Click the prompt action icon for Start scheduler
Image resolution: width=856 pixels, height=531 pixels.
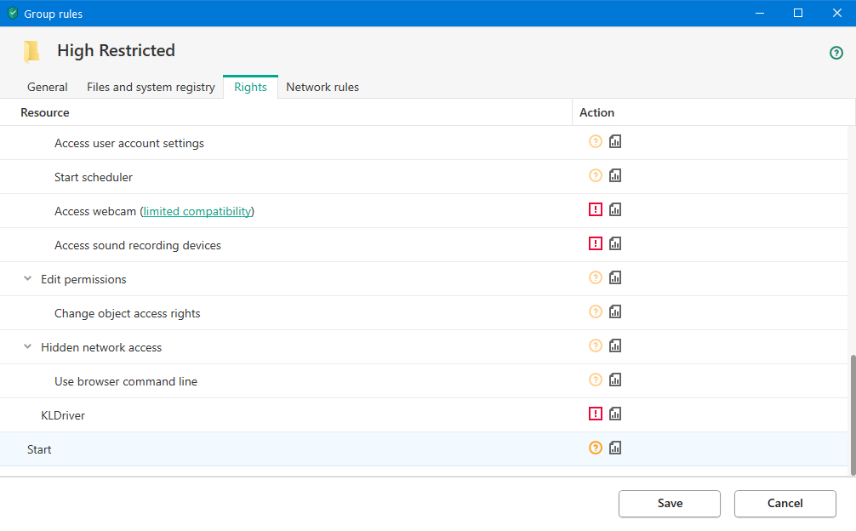tap(596, 175)
